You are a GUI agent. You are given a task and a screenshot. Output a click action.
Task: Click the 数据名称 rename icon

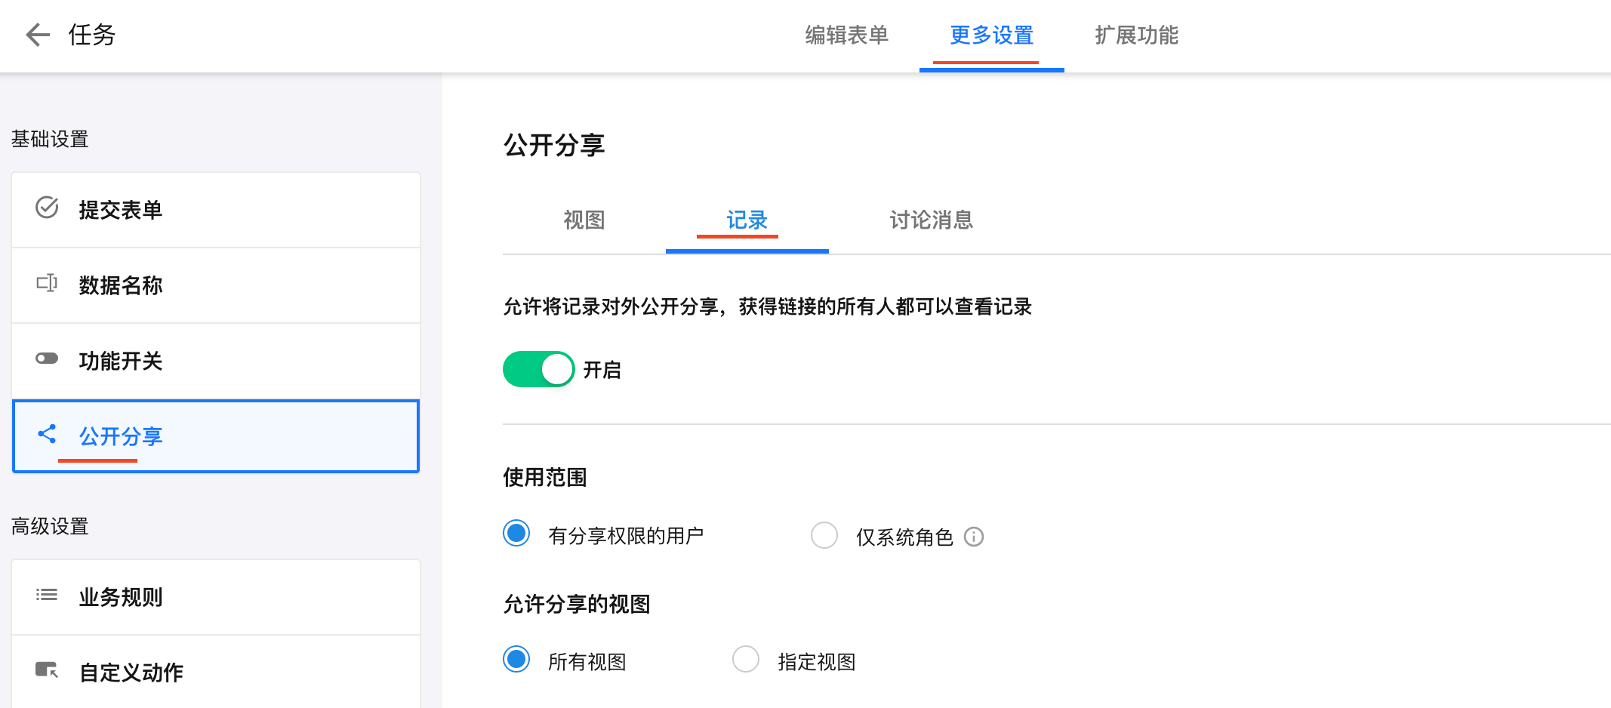click(x=47, y=283)
